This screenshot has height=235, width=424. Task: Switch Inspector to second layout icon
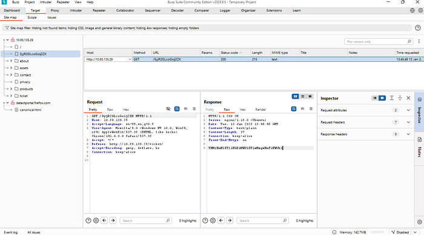(382, 98)
